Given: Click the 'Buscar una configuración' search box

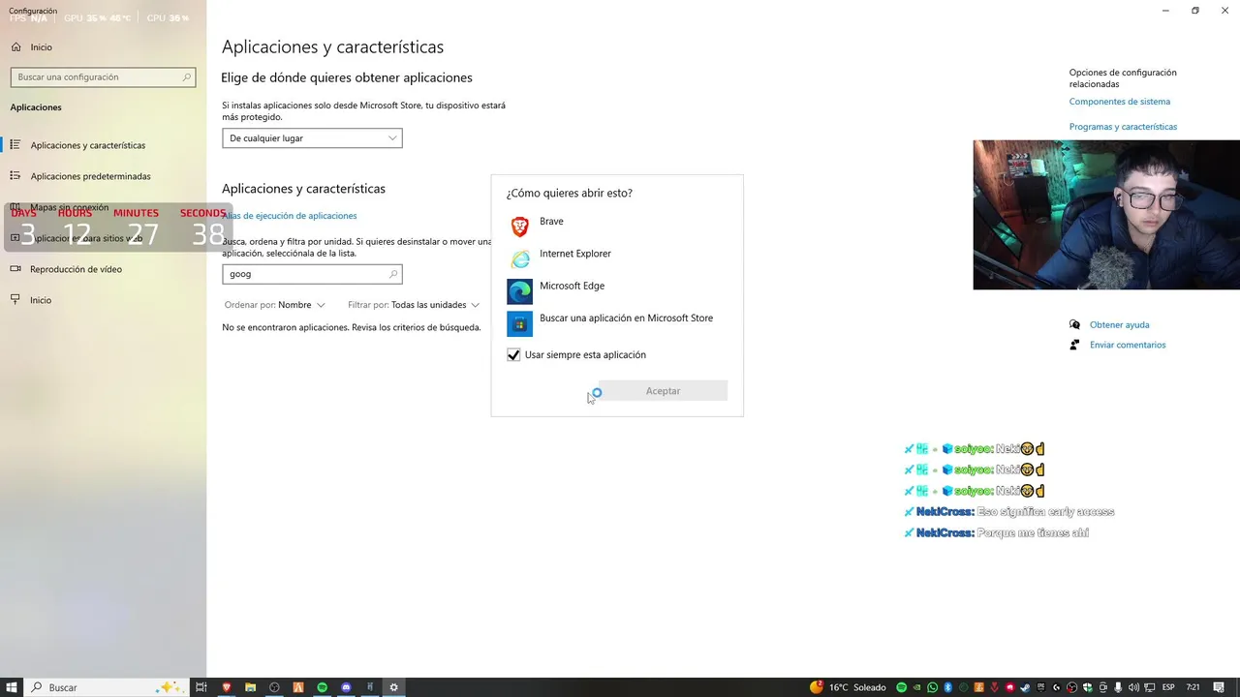Looking at the screenshot, I should [x=103, y=76].
